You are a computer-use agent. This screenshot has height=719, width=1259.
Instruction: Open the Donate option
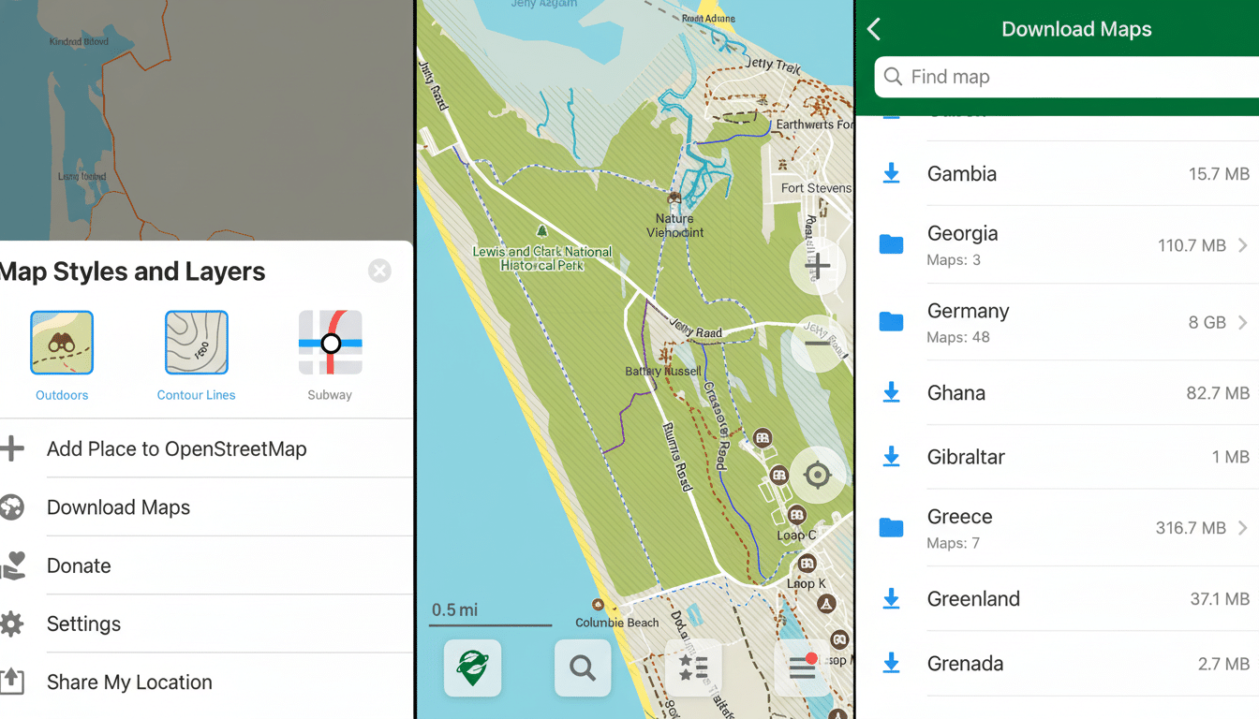click(x=79, y=565)
